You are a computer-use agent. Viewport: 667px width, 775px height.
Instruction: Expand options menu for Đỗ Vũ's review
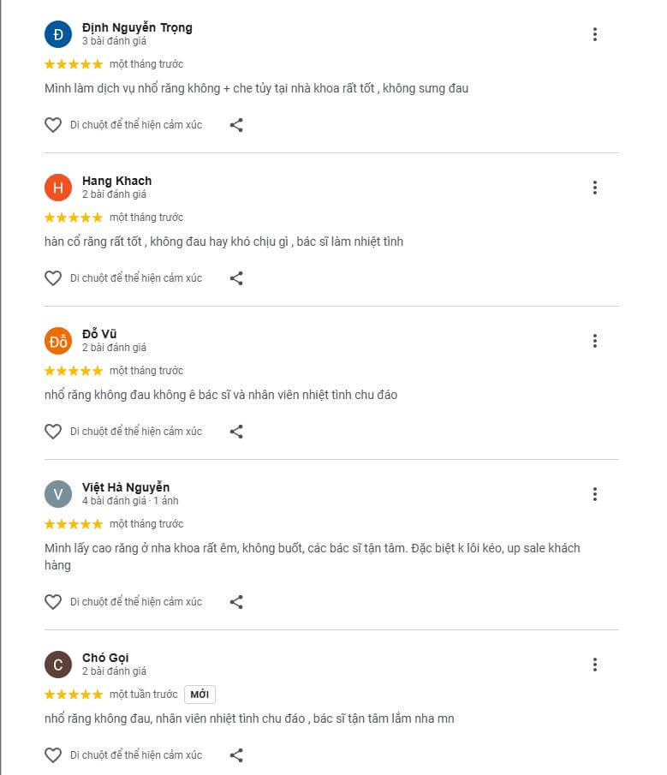pos(594,341)
